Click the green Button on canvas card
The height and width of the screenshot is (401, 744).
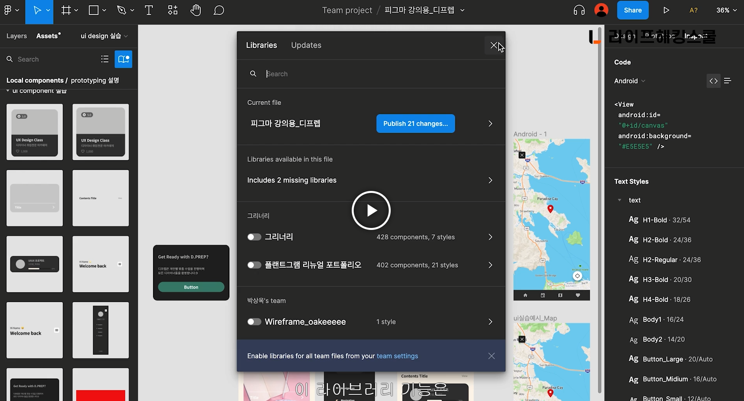click(191, 287)
